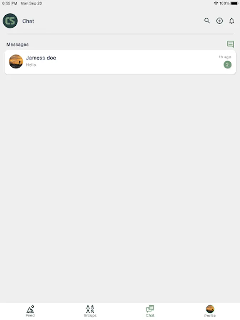Click the green new message icon
The height and width of the screenshot is (320, 240).
[x=230, y=44]
